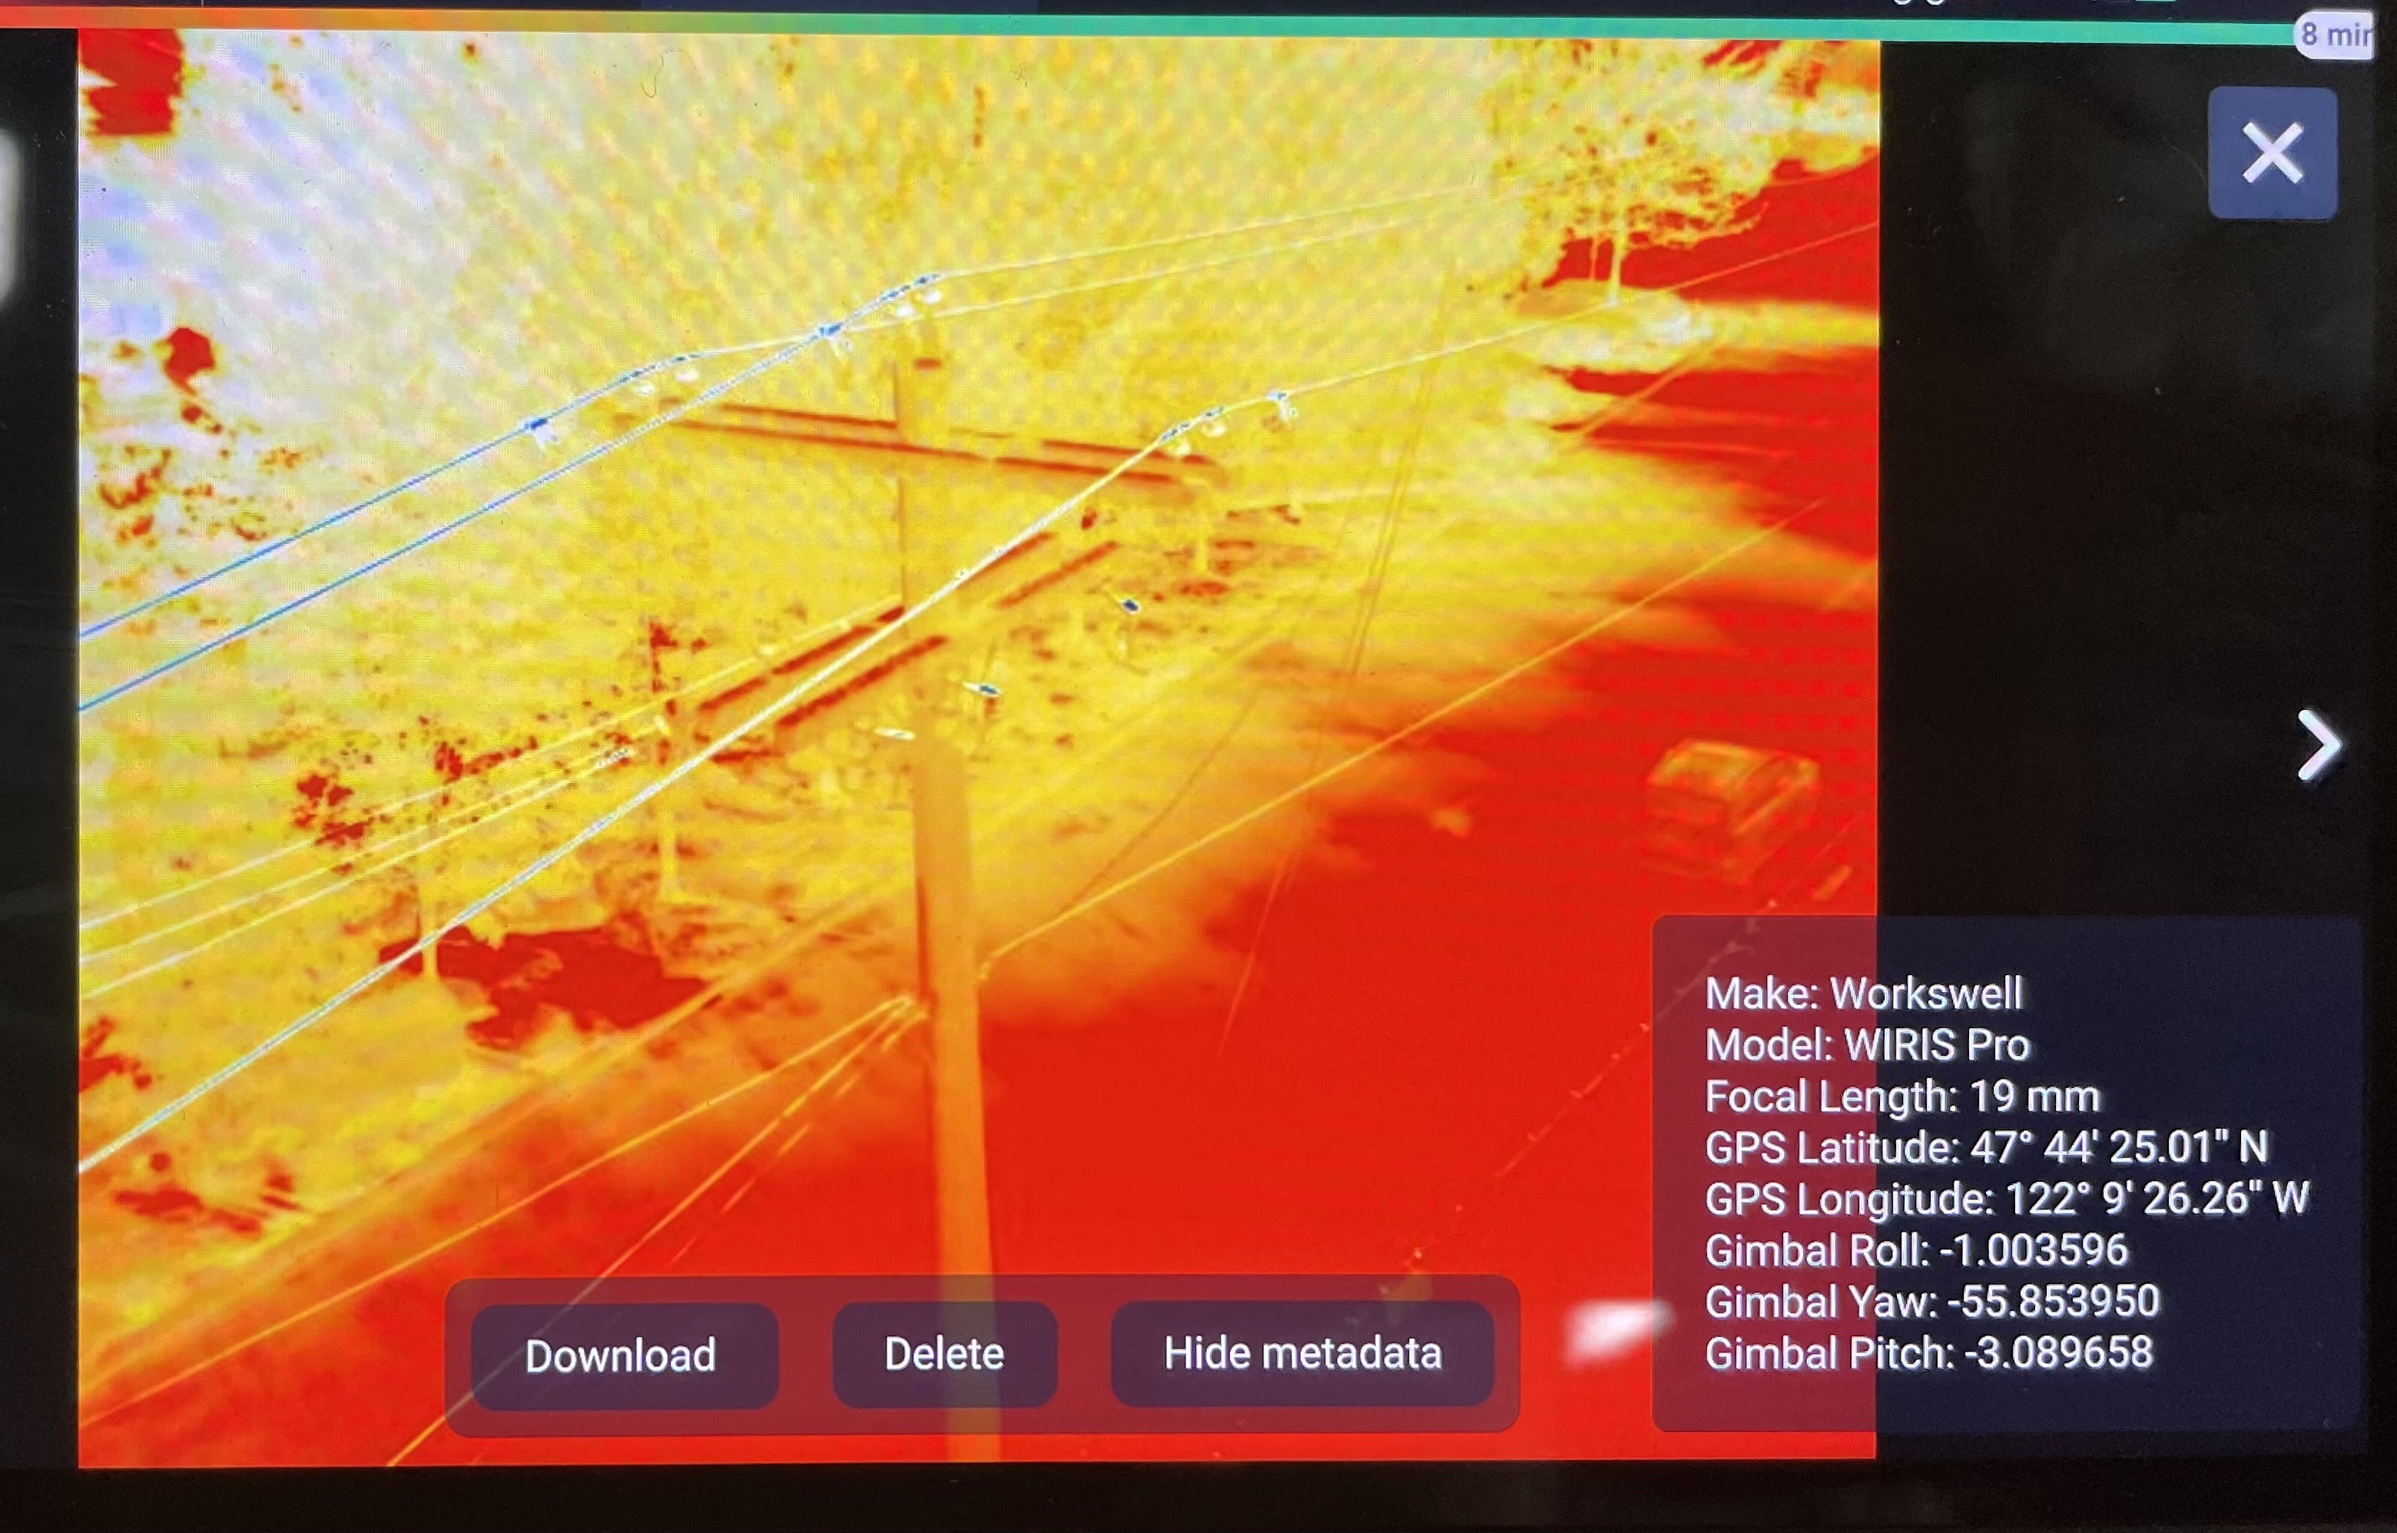Viewport: 2397px width, 1533px height.
Task: Delete this thermal photo
Action: pyautogui.click(x=943, y=1354)
